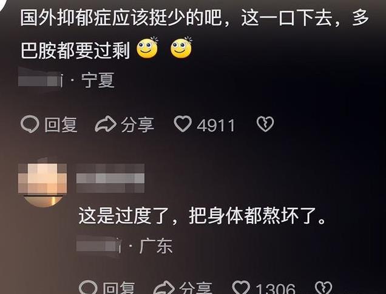Screen dimensions: 386x294
Task: Click 分享 text under the Ningxia comment
Action: 138,125
